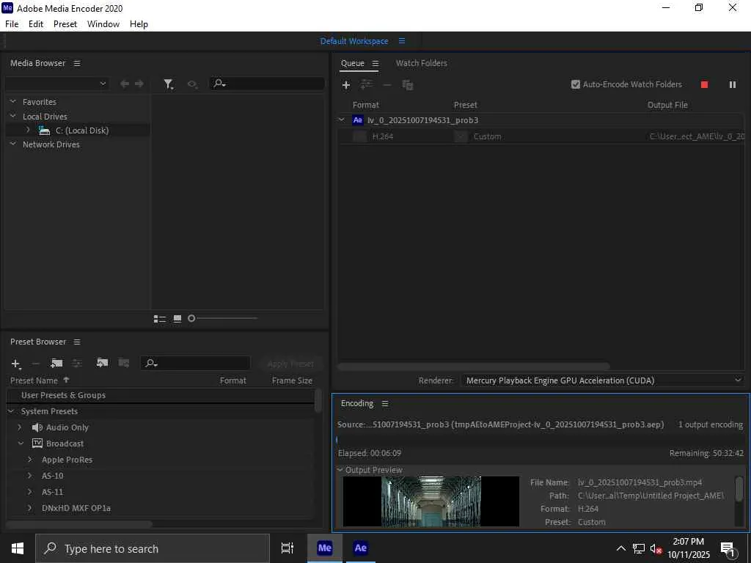Click the Audio Only speaker icon
This screenshot has width=751, height=563.
pos(37,427)
